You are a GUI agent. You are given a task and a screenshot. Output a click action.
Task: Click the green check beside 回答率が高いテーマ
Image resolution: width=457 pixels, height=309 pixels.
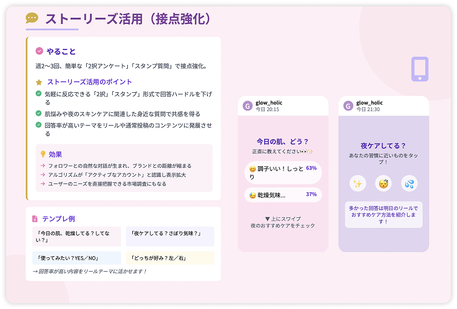38,124
